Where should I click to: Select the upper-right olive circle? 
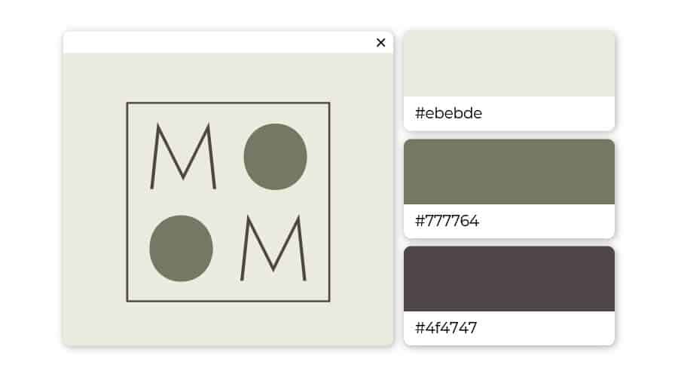pos(275,156)
